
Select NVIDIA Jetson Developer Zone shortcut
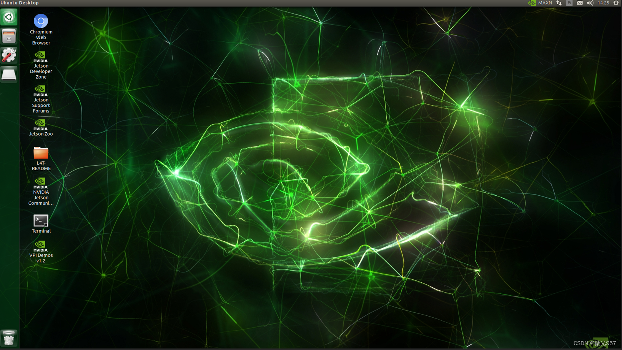(41, 65)
